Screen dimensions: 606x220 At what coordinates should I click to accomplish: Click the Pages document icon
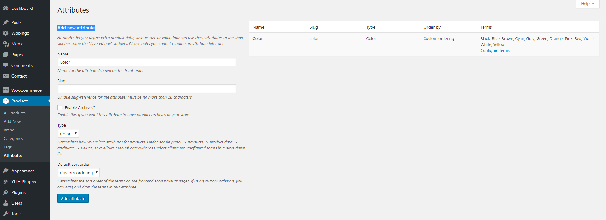pos(6,55)
